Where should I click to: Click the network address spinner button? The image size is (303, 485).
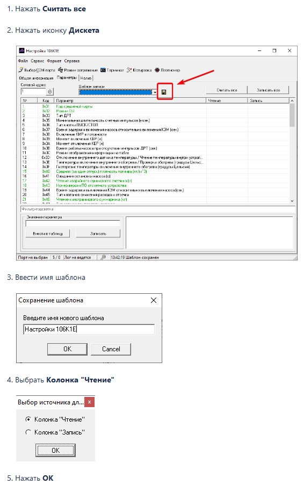[50, 91]
